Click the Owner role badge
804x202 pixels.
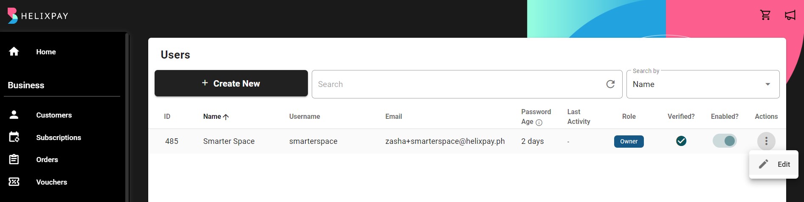[629, 141]
